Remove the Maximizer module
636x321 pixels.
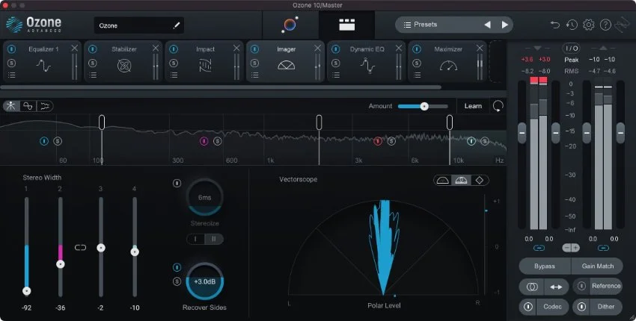480,49
